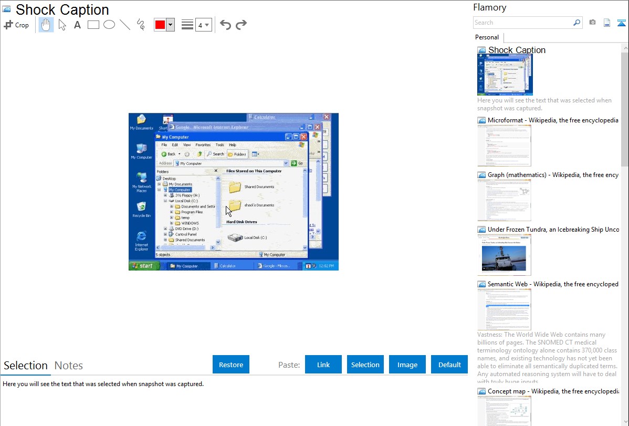Pick the ellipse shape tool
Screen dimensions: 629x426
(x=109, y=25)
